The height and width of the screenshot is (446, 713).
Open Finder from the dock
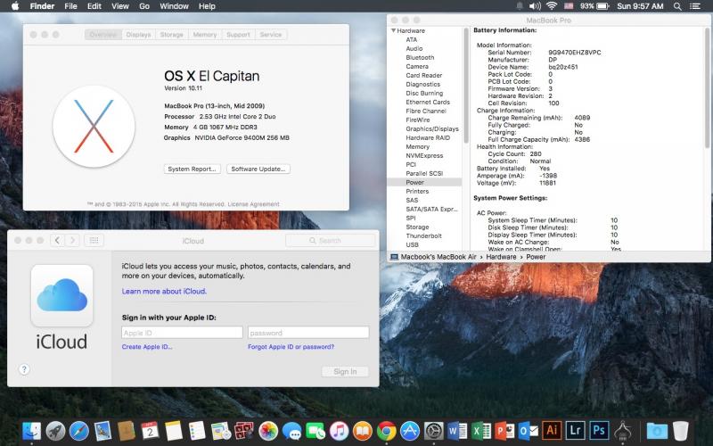point(32,430)
